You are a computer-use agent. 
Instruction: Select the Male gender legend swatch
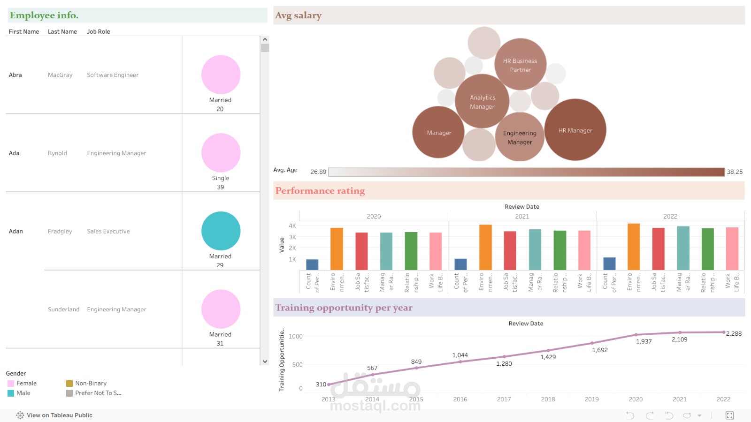11,393
